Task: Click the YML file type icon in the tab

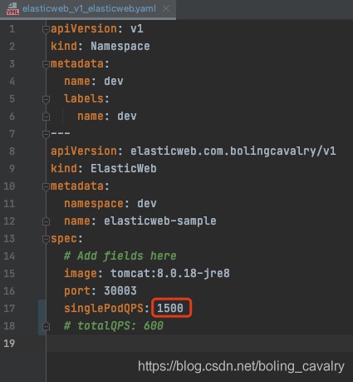Action: pyautogui.click(x=12, y=8)
